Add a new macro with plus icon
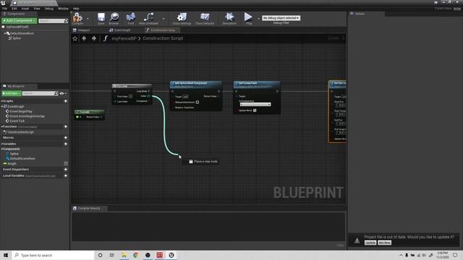The image size is (463, 260). pos(66,138)
